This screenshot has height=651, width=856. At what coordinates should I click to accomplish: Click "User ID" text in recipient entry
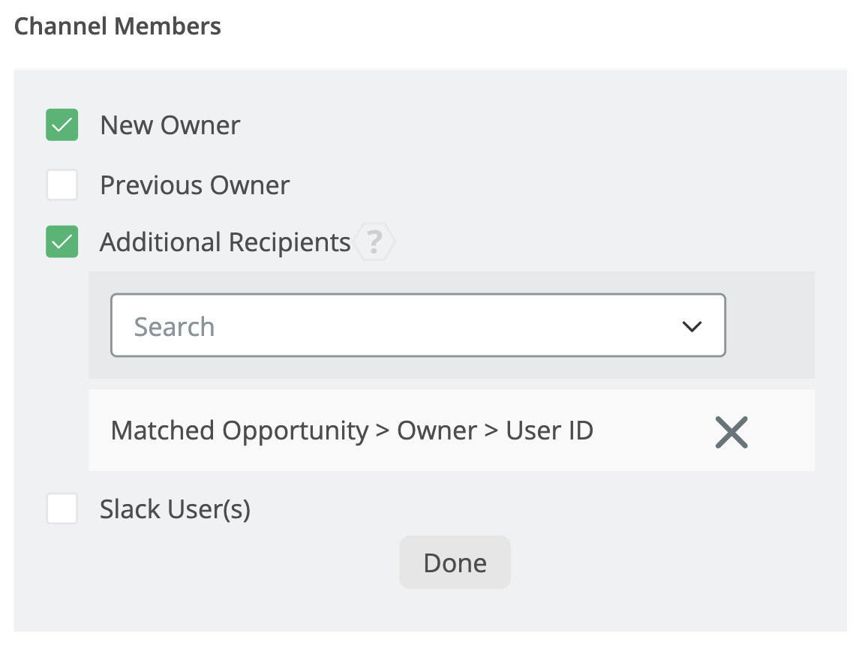point(550,430)
